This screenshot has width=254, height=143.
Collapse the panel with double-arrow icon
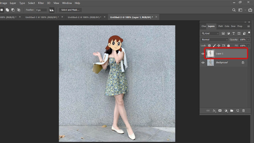point(245,22)
